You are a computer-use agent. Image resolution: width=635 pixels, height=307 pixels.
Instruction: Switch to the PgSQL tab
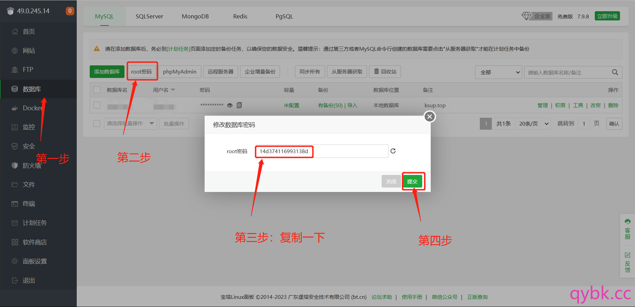284,16
